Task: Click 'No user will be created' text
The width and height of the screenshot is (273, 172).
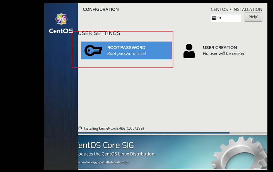Action: point(224,54)
